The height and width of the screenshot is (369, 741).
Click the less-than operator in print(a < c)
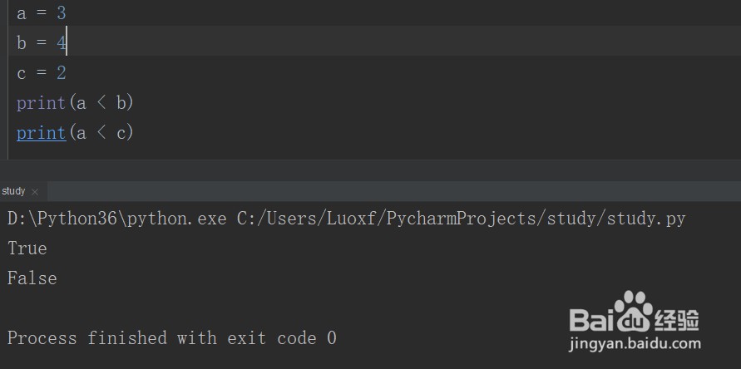coord(101,133)
